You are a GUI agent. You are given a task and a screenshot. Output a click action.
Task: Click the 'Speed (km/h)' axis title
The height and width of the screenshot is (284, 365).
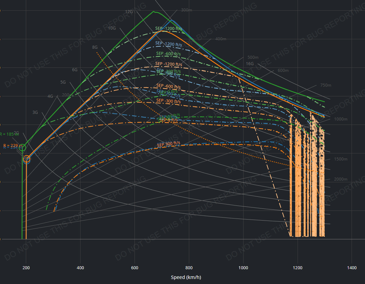coord(186,277)
